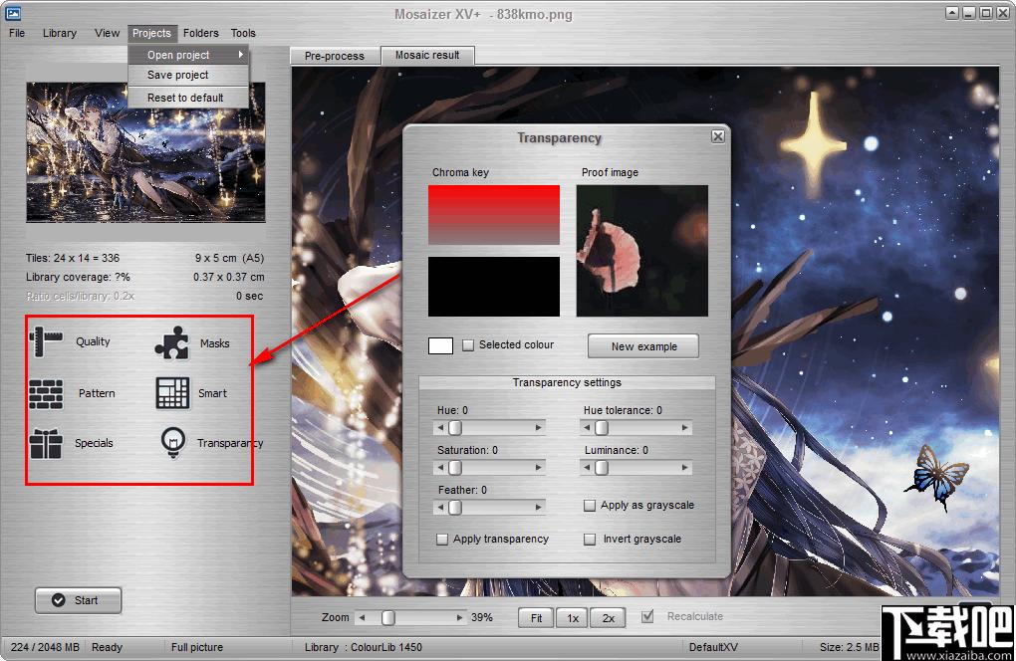Tick the Apply transparency checkbox
The height and width of the screenshot is (661, 1016).
click(442, 540)
